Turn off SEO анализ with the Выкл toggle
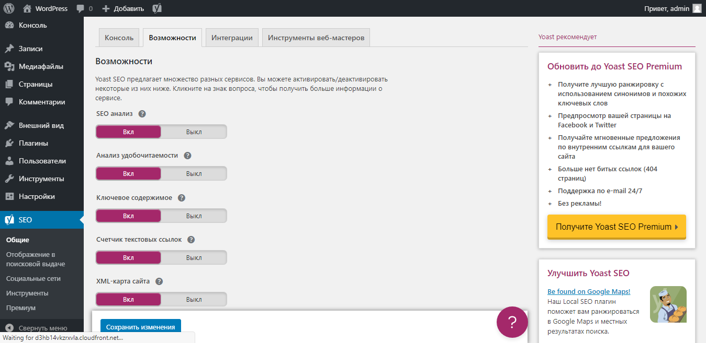706x343 pixels. point(194,132)
